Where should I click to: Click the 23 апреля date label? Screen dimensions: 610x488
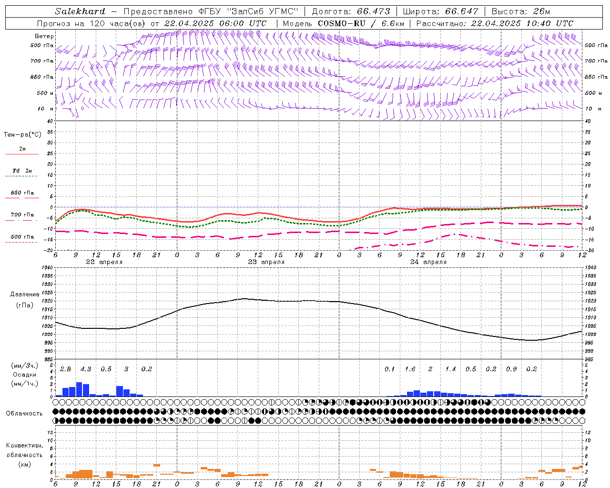[x=266, y=262]
